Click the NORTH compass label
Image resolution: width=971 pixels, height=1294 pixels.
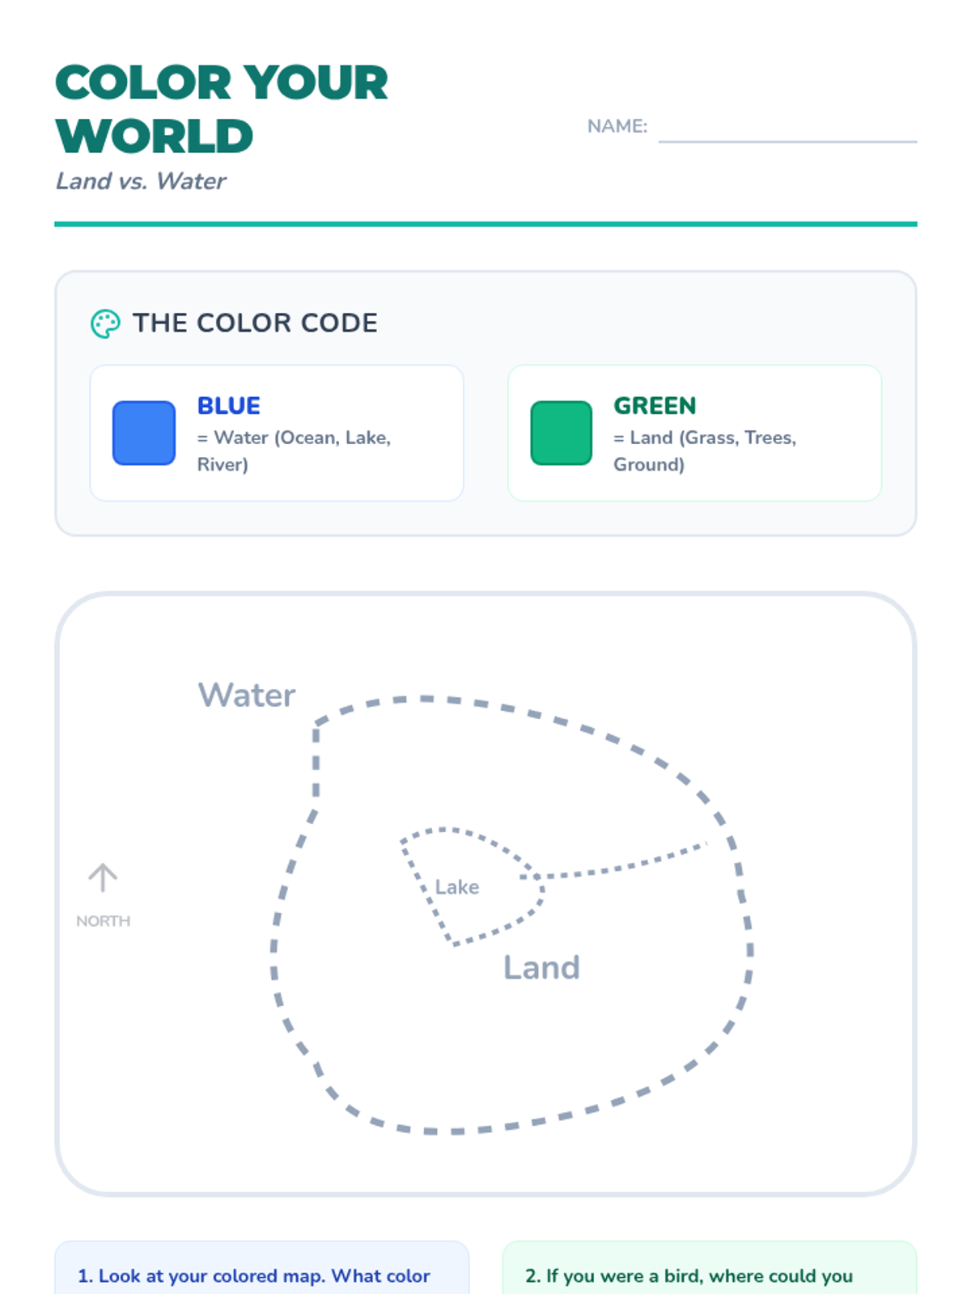pyautogui.click(x=103, y=921)
